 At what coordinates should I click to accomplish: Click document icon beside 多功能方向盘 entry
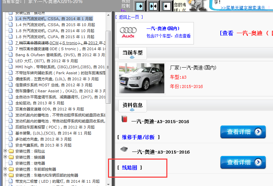coord(11,139)
